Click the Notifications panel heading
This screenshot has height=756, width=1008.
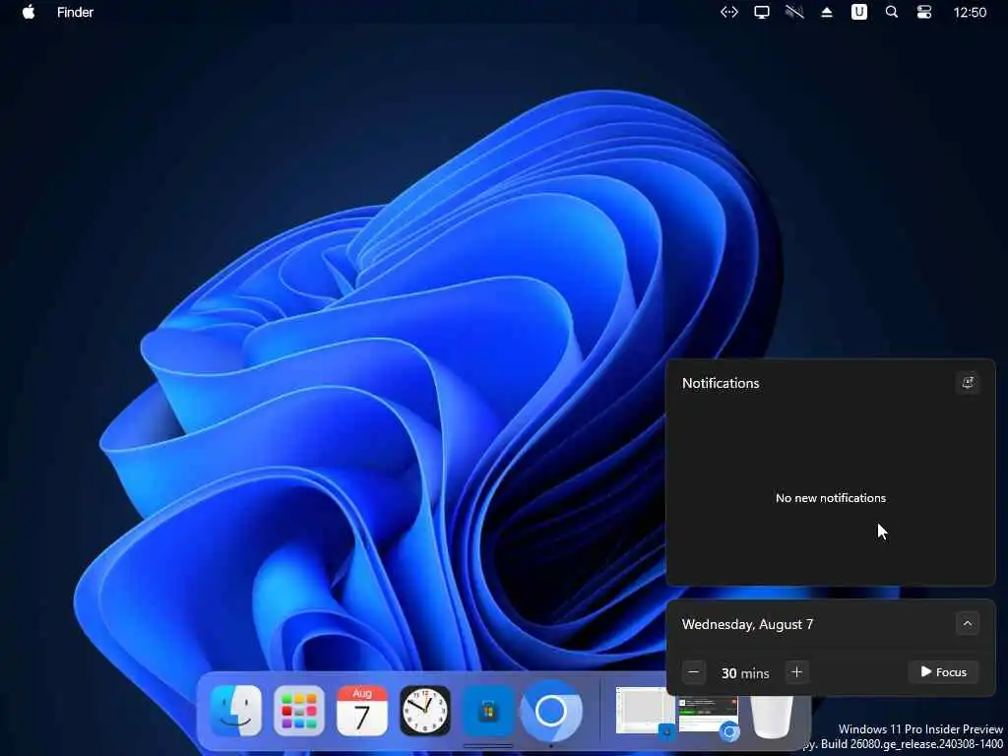click(721, 383)
